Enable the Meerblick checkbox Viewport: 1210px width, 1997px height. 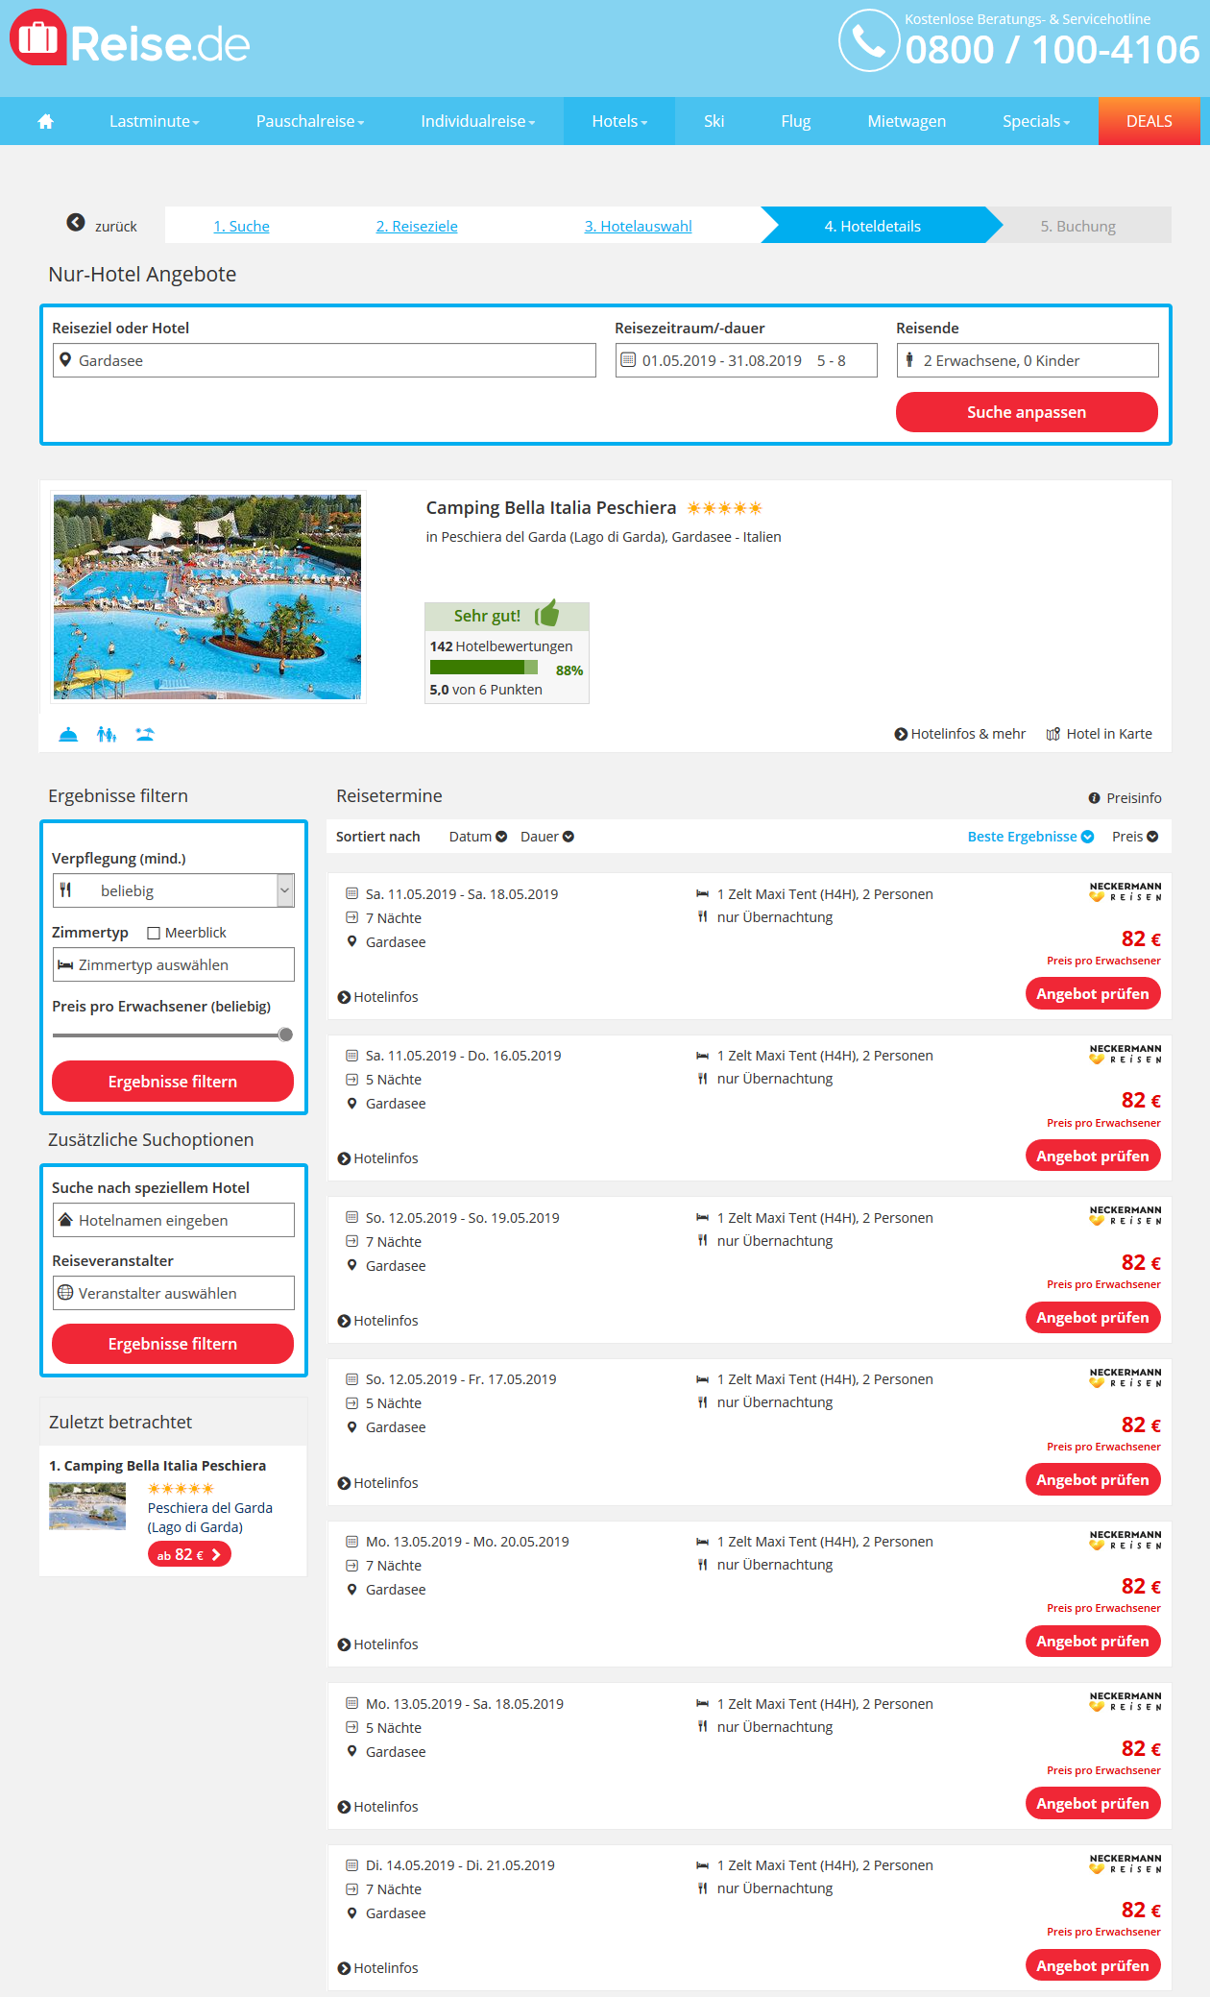point(154,933)
